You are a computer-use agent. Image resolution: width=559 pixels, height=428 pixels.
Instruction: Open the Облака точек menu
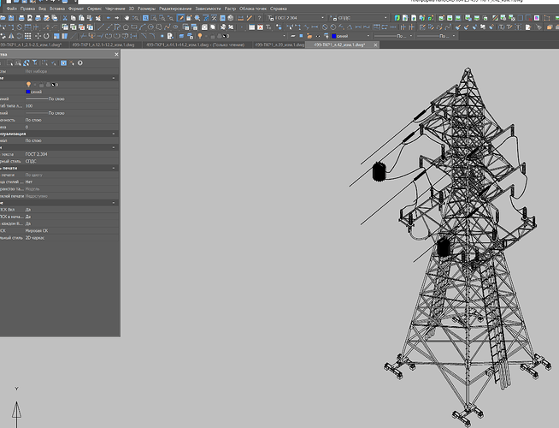click(x=253, y=9)
